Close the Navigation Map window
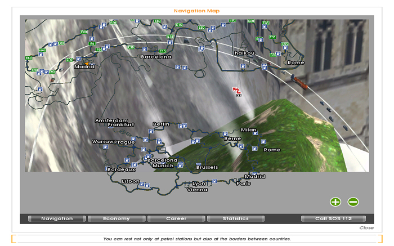394x246 pixels. [x=366, y=227]
